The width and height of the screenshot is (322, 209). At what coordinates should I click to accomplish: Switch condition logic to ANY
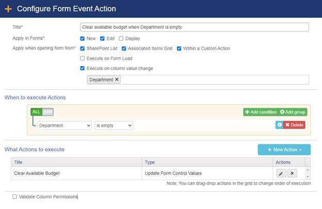[48, 112]
